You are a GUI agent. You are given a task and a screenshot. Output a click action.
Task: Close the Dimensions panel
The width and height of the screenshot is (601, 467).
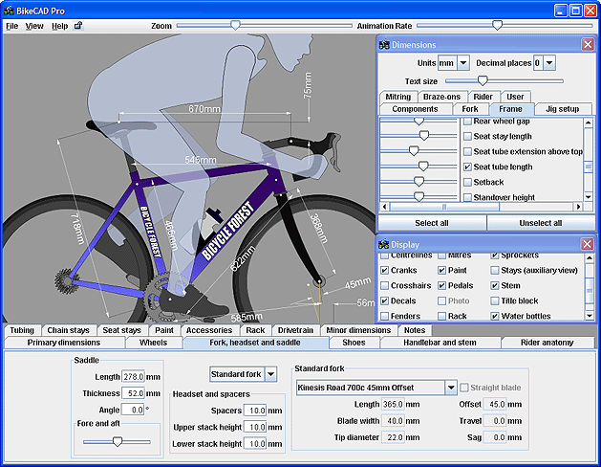pos(587,44)
